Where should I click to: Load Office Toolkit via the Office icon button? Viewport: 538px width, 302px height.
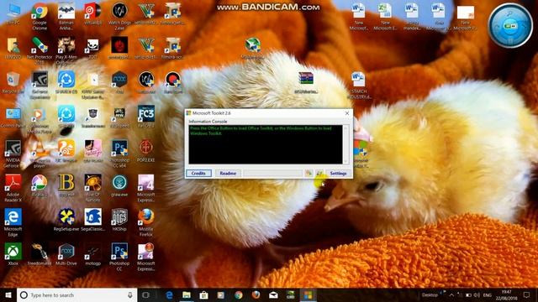coord(309,174)
